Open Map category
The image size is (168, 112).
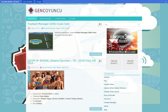[x=106, y=110]
